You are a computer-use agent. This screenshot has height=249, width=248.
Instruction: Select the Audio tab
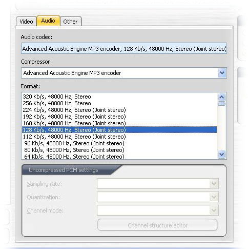(48, 21)
